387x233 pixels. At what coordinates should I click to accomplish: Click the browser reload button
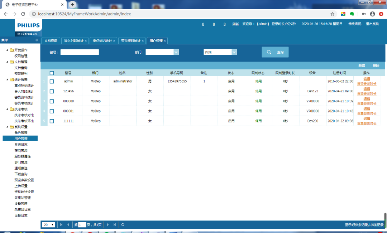pos(23,14)
